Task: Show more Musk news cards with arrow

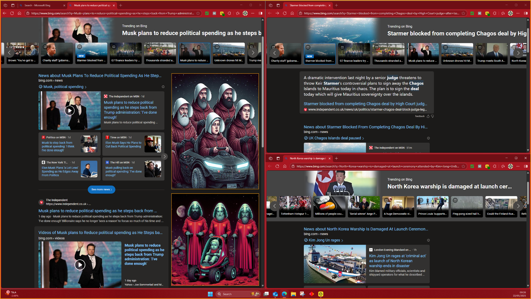Action: (x=164, y=157)
